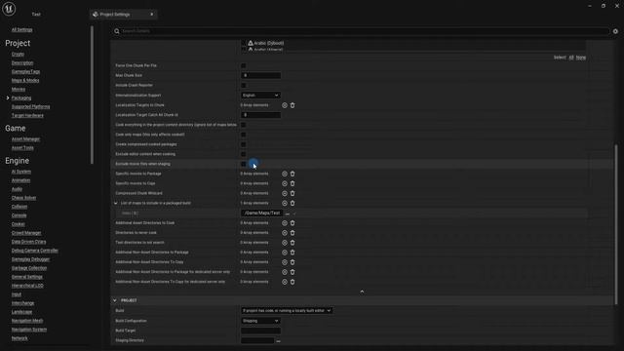Open Supported Platforms settings
This screenshot has width=624, height=351.
(30, 106)
